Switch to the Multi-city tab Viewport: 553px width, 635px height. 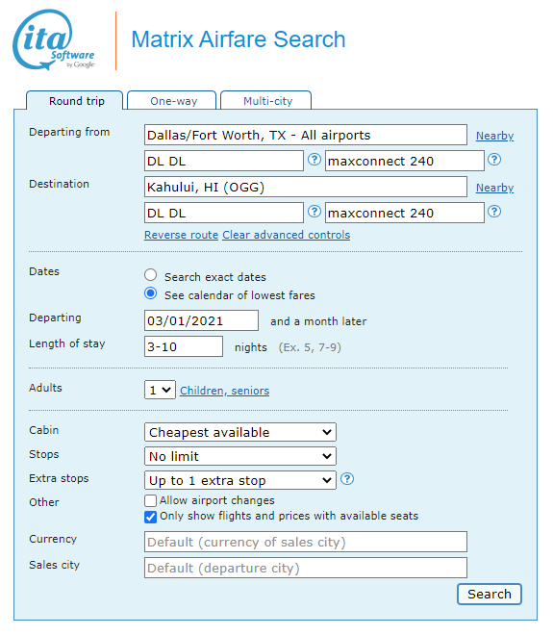click(x=266, y=100)
